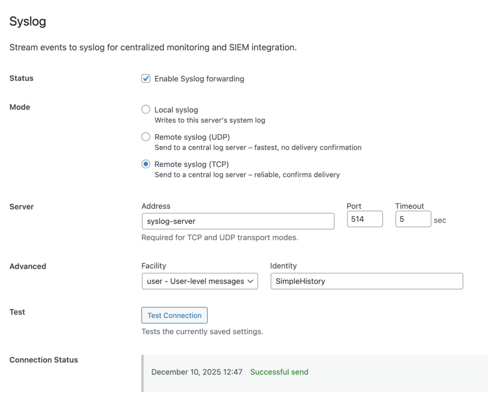Open the Facility dropdown menu
488x406 pixels.
(200, 281)
